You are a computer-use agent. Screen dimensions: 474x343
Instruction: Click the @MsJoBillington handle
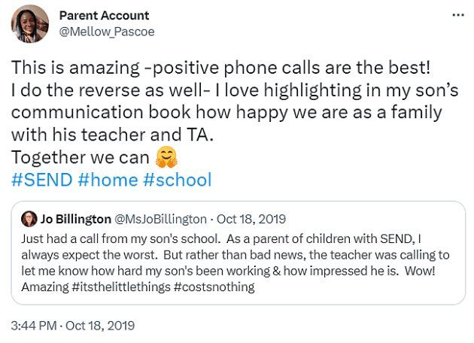click(x=160, y=219)
